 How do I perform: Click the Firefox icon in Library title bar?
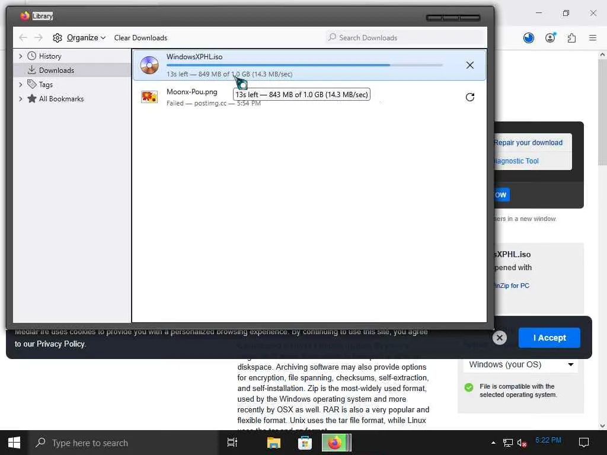(x=25, y=15)
